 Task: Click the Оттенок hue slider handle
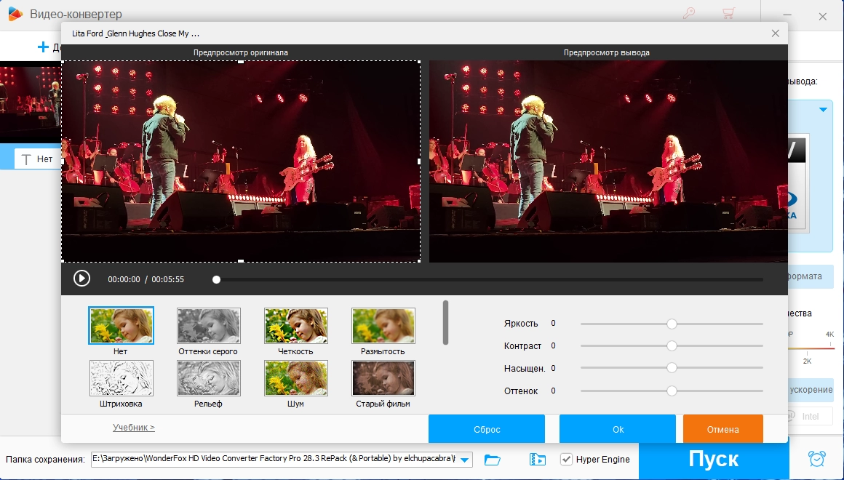pyautogui.click(x=672, y=391)
